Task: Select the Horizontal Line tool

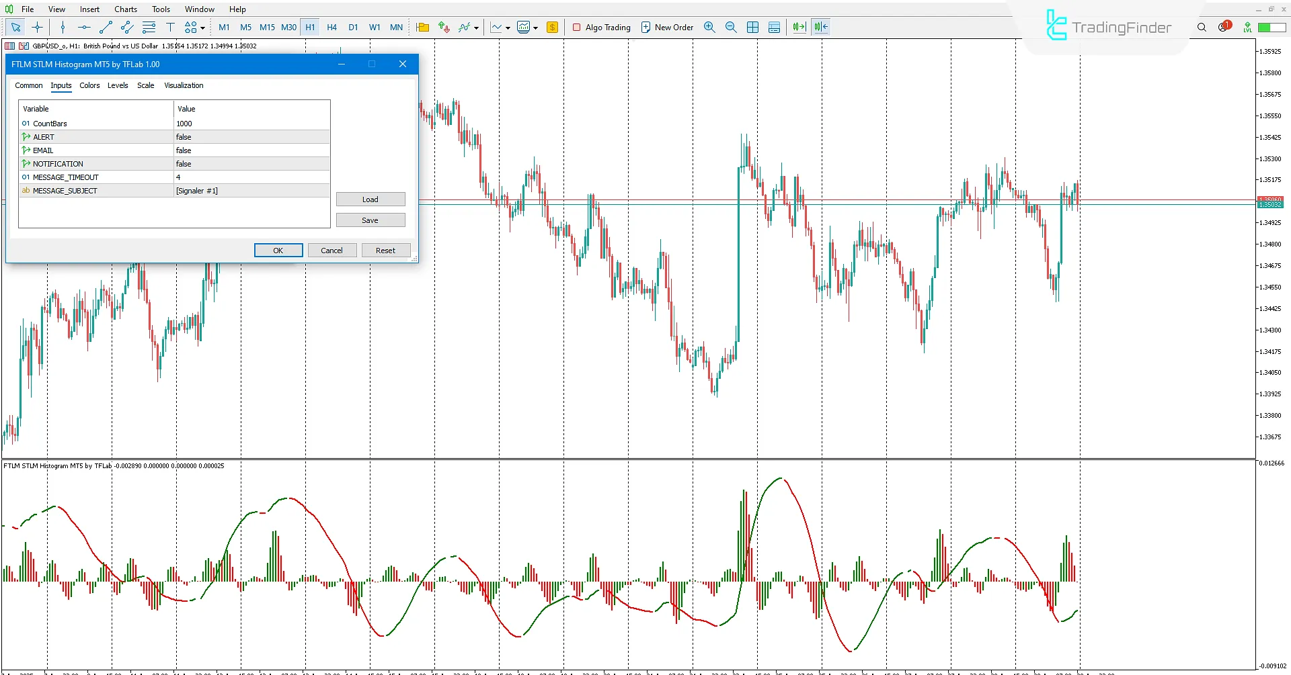Action: [x=84, y=28]
